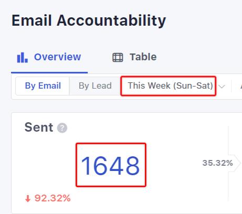Click the 35.32% conversion rate label
The height and width of the screenshot is (214, 242).
(217, 163)
